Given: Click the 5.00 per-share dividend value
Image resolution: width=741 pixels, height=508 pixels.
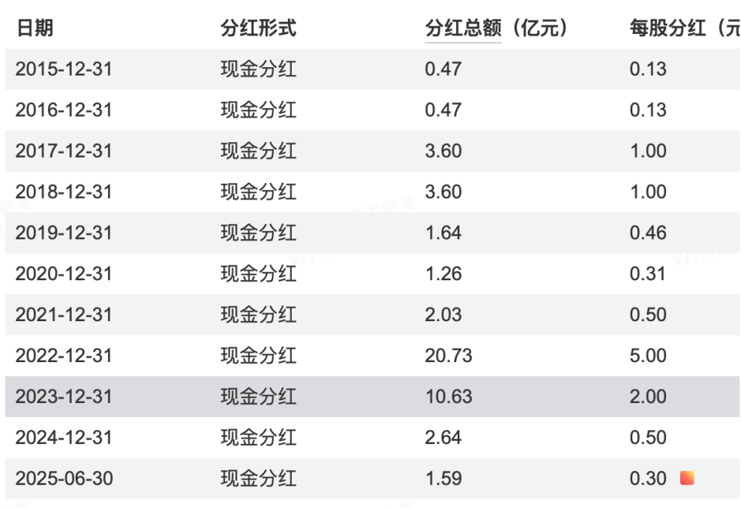Looking at the screenshot, I should click(x=648, y=355).
